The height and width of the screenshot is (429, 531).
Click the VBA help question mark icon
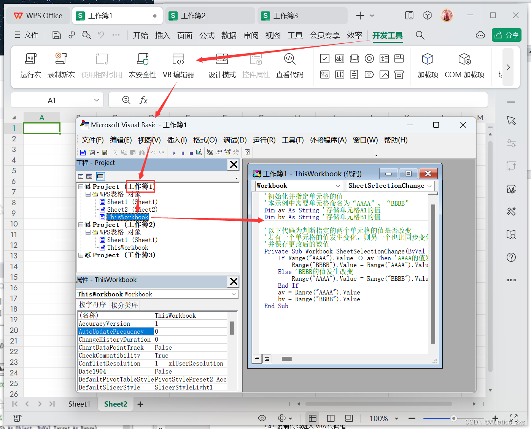click(248, 152)
